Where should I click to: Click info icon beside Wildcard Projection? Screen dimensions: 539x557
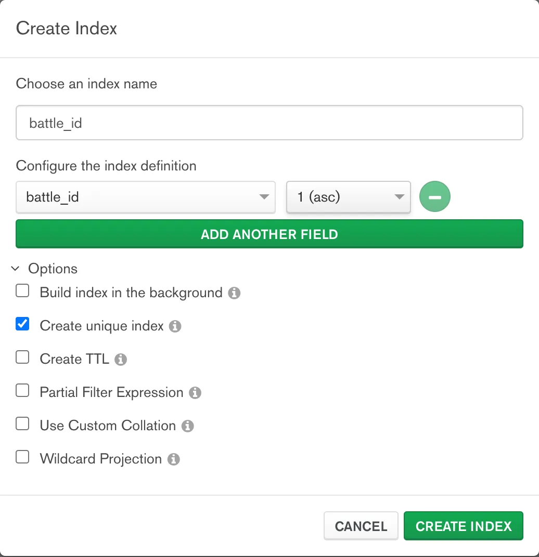(174, 459)
